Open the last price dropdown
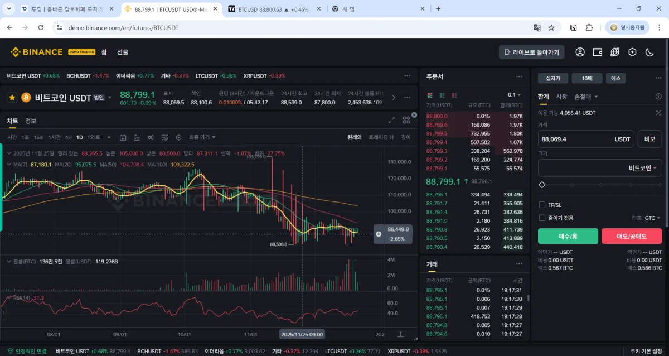The image size is (669, 356). pos(202,137)
